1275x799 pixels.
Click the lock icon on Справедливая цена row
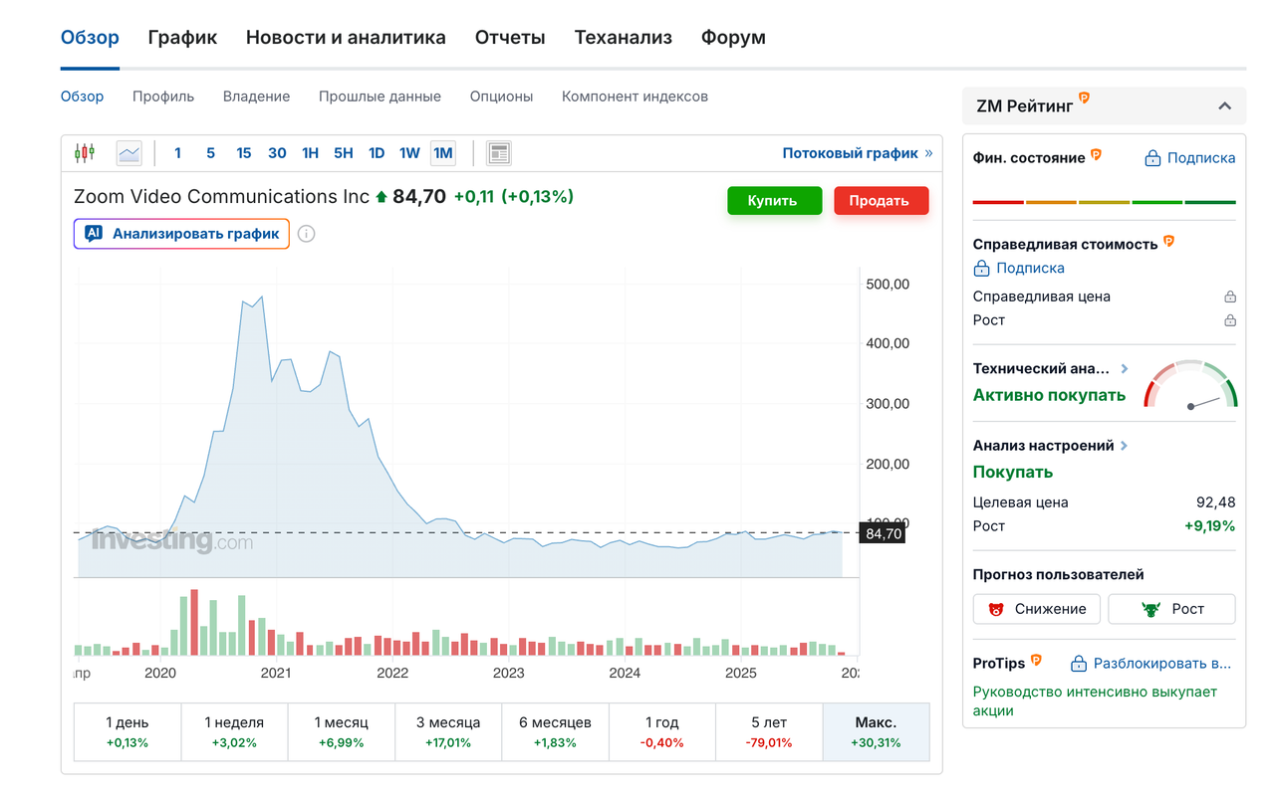pos(1230,297)
